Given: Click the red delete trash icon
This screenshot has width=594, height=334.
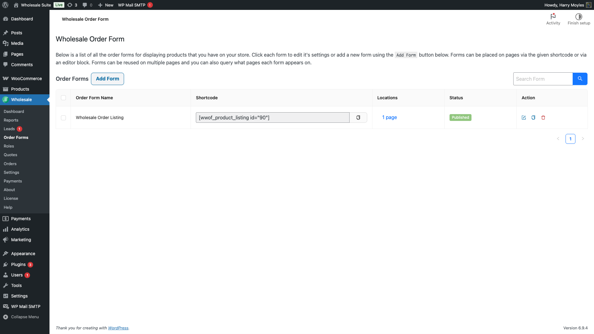Looking at the screenshot, I should [543, 118].
